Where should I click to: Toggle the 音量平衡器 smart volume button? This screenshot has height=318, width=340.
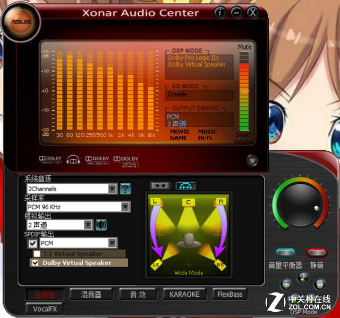(285, 253)
